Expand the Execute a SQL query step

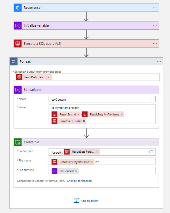[x=86, y=44]
